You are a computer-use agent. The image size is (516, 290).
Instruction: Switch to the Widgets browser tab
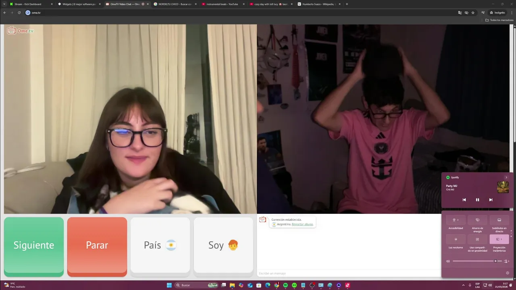coord(79,4)
